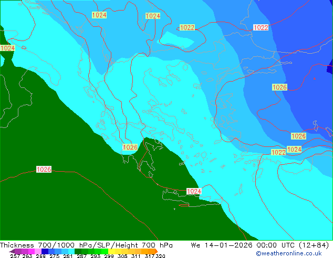Click legend value '317'
The height and width of the screenshot is (258, 333).
(x=150, y=256)
